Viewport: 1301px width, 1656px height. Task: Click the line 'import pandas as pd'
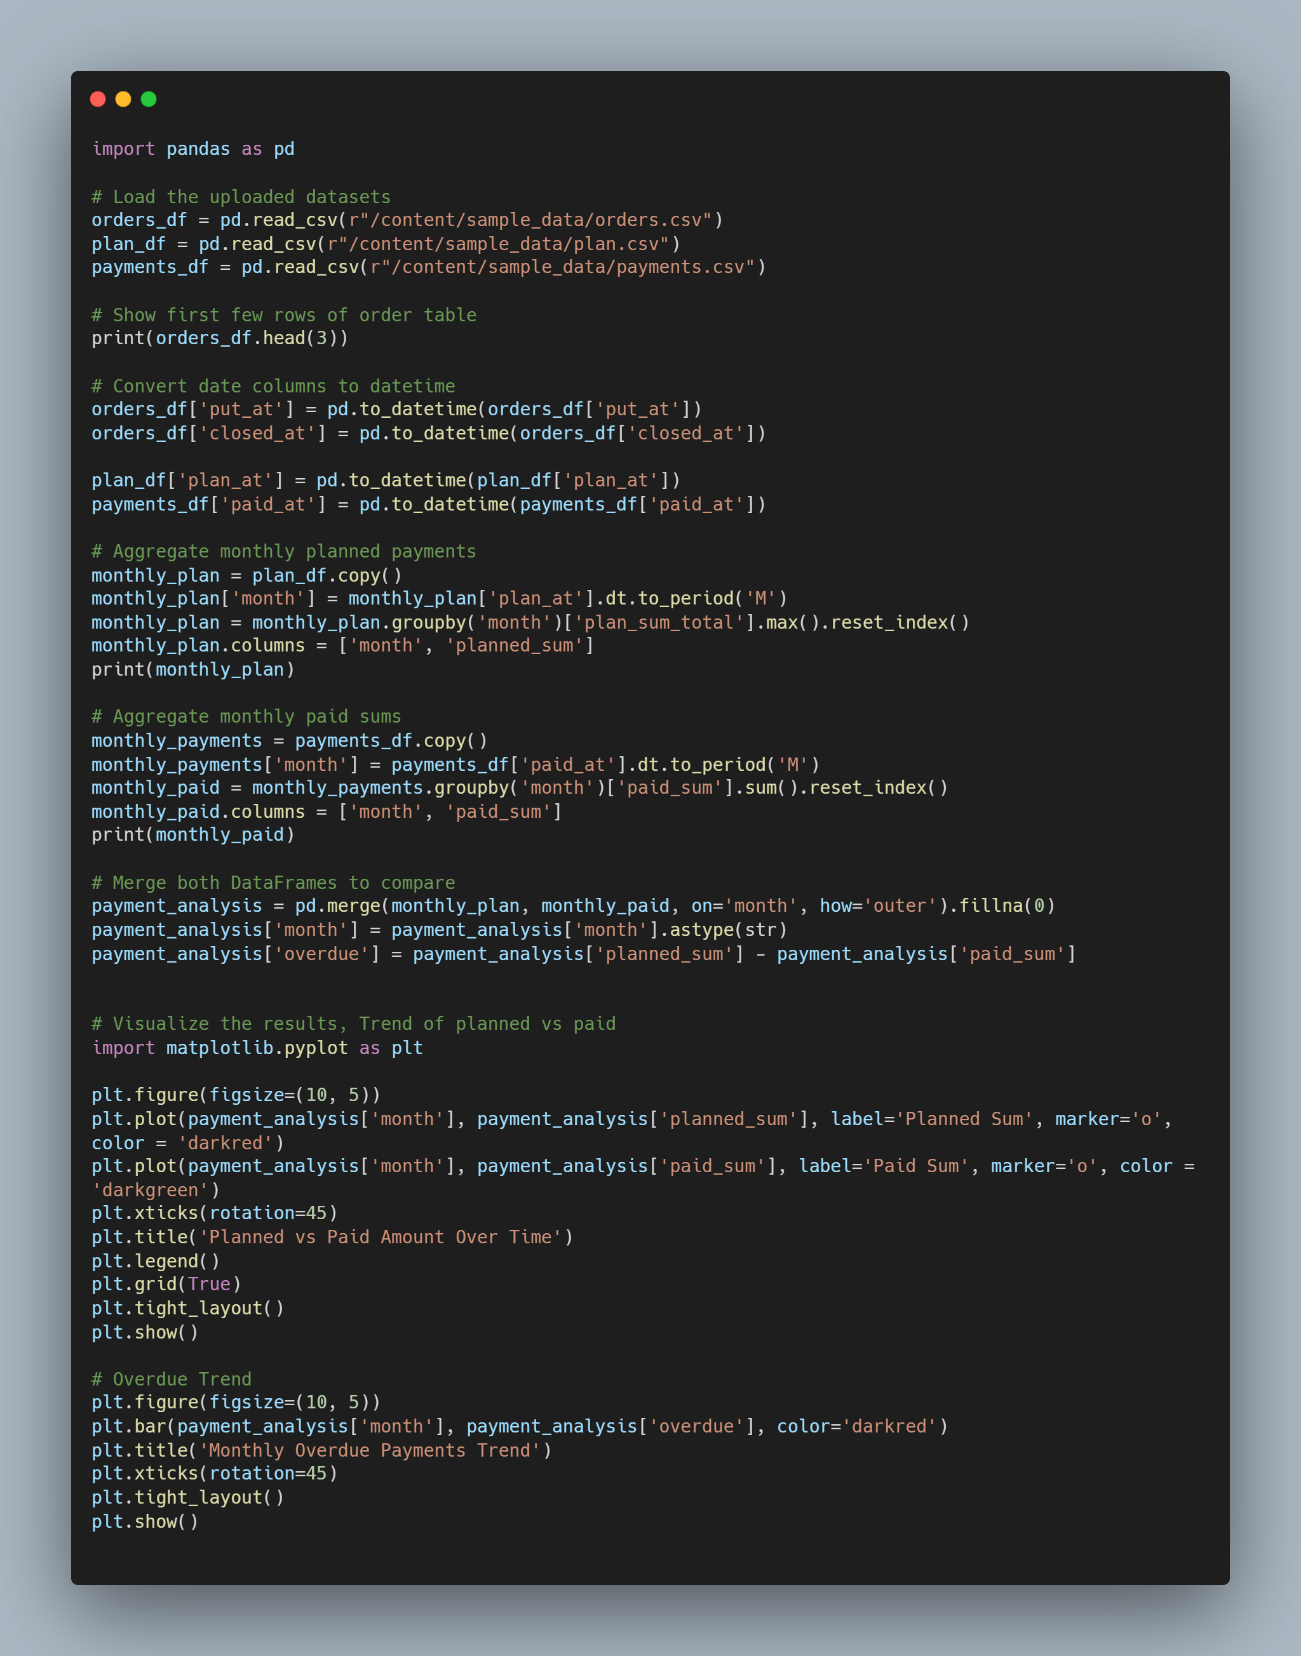[x=192, y=149]
